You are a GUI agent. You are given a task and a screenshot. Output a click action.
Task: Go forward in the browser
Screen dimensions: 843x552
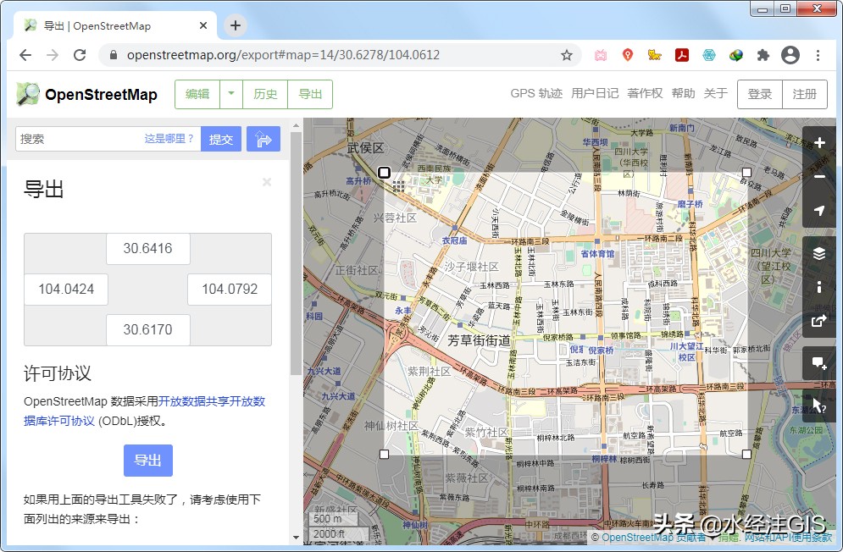(53, 55)
